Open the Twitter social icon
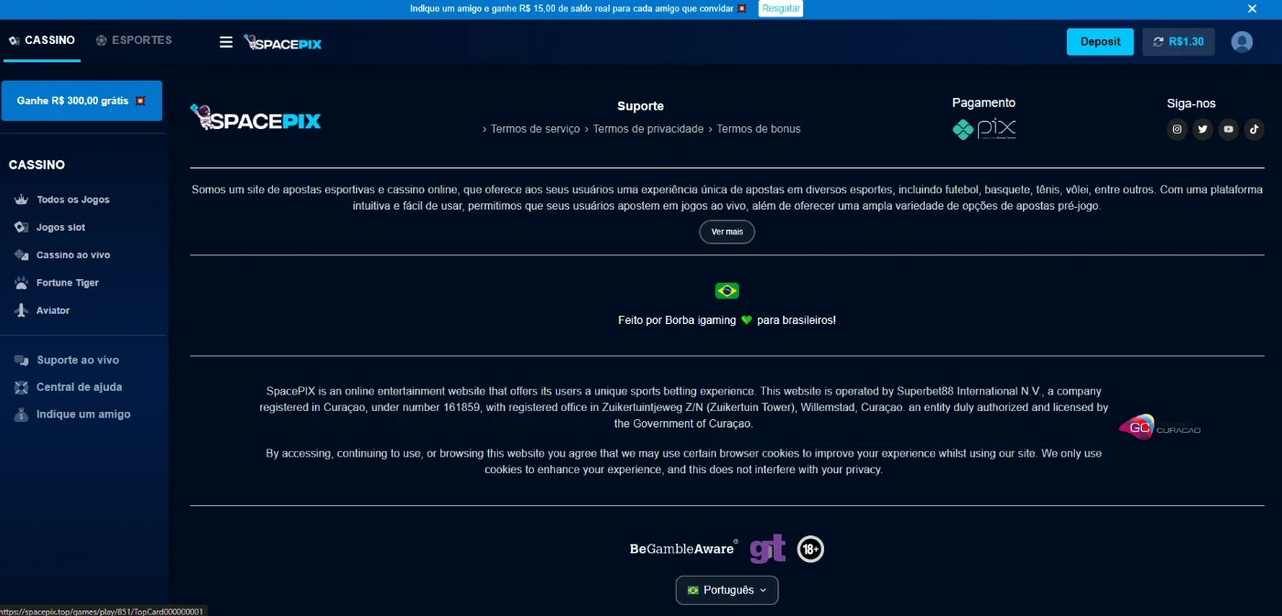Image resolution: width=1282 pixels, height=616 pixels. (1202, 129)
